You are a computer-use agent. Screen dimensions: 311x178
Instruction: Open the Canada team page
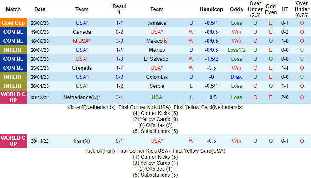[82, 32]
